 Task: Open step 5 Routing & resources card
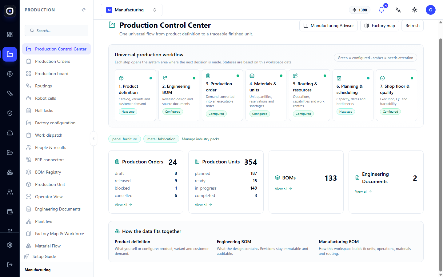point(309,95)
